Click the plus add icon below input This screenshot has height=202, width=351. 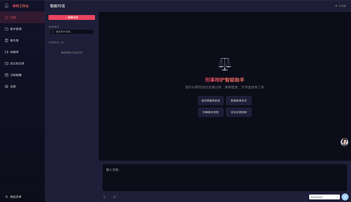(x=104, y=197)
